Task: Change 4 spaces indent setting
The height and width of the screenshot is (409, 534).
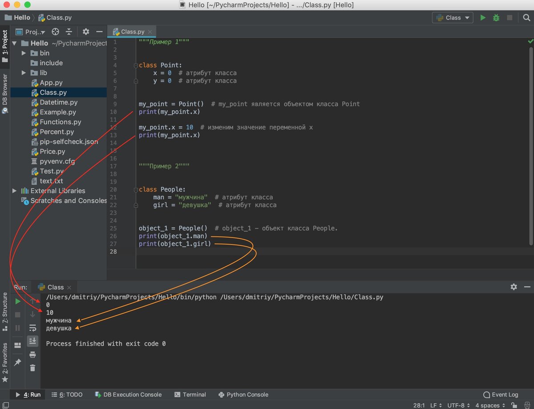Action: tap(490, 405)
